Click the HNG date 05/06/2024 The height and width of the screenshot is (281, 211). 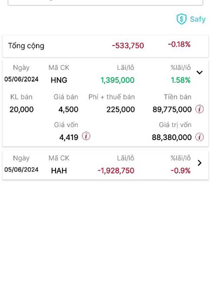[x=21, y=79]
